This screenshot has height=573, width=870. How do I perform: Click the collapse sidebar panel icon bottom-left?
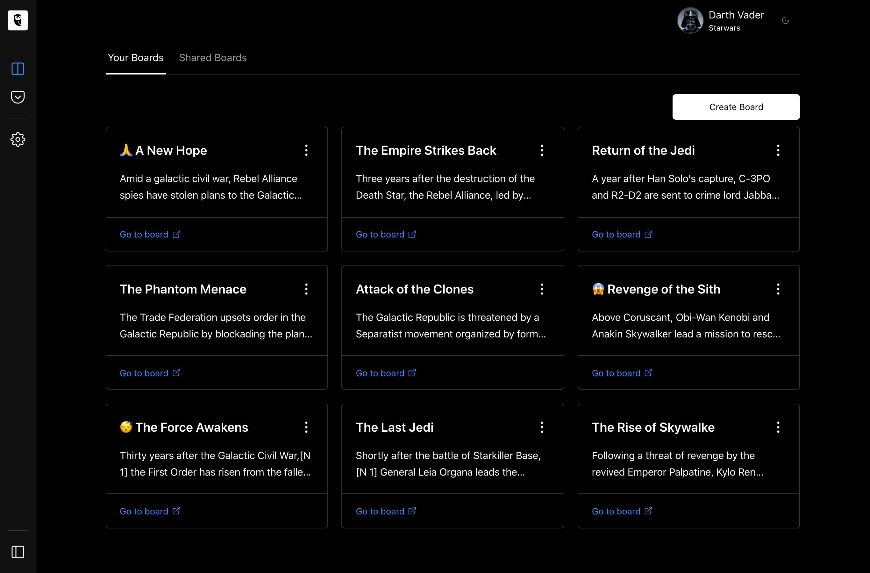coord(18,552)
